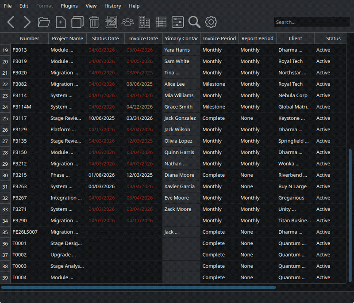
Task: Duplicate the record with the copy icon
Action: click(x=77, y=22)
